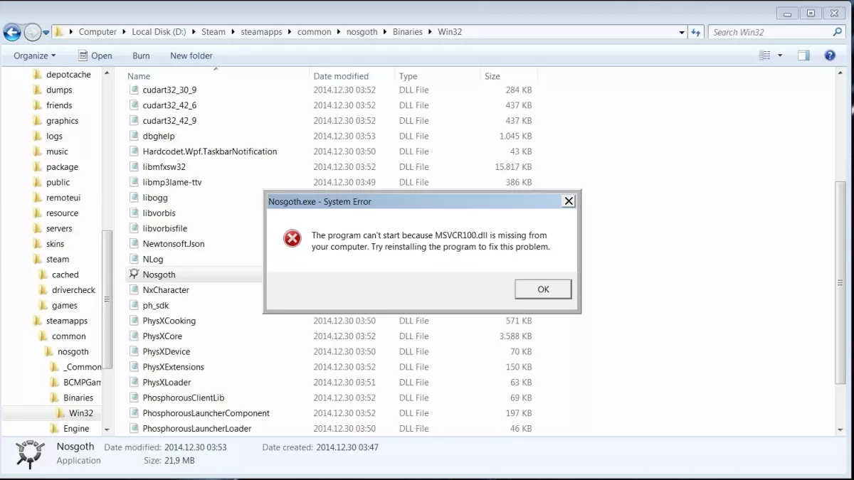The image size is (854, 480).
Task: Select file NLog
Action: click(153, 260)
